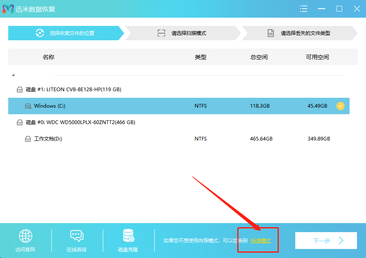Viewport: 366px width, 258px height.
Task: Go to 请选择丢失的文件类型 step tab
Action: pyautogui.click(x=299, y=33)
